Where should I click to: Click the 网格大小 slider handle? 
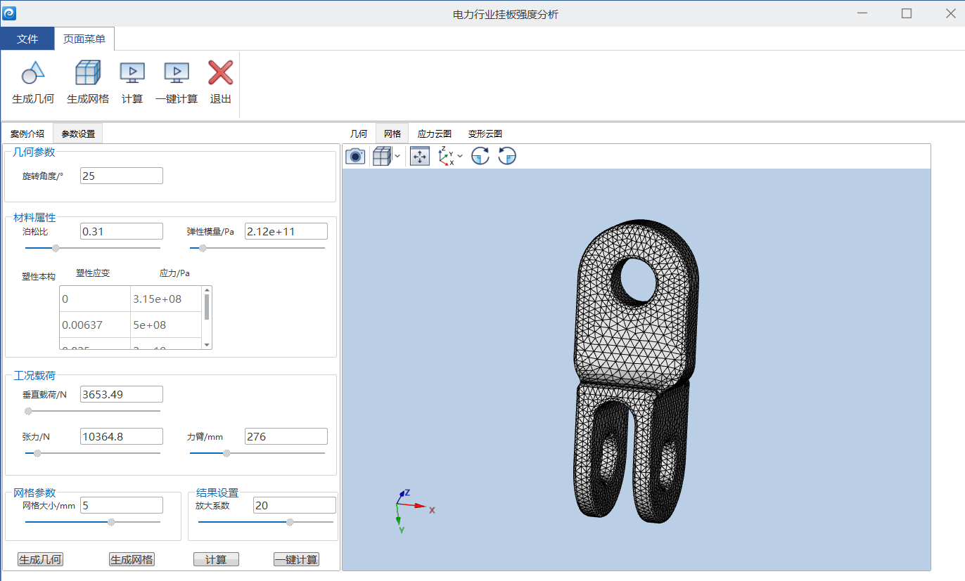(111, 522)
